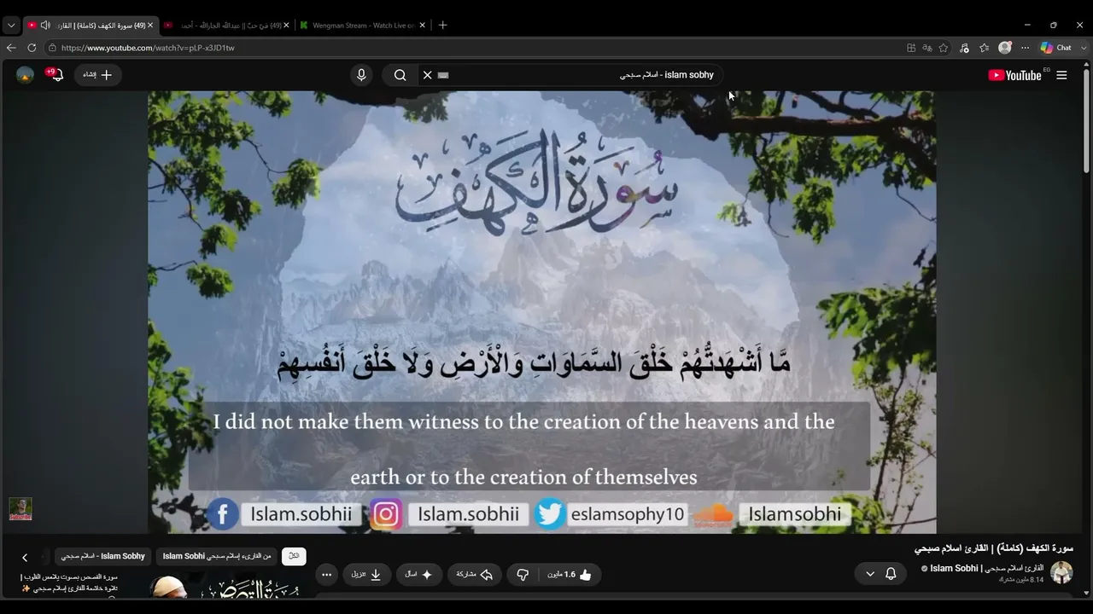Open a new browser tab
The height and width of the screenshot is (614, 1093).
[x=442, y=26]
